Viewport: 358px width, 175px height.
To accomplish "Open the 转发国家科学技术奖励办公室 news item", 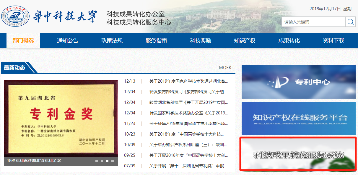I will 189,113.
